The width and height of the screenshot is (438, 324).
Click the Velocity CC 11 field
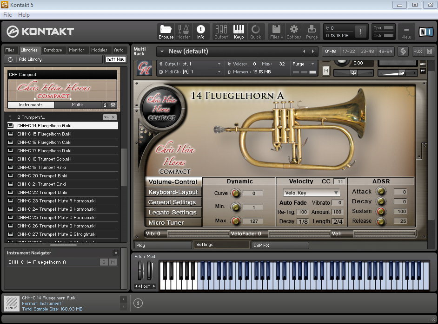coord(340,181)
